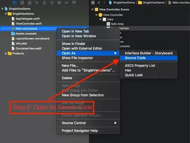Click the related items grid icon

pyautogui.click(x=93, y=2)
